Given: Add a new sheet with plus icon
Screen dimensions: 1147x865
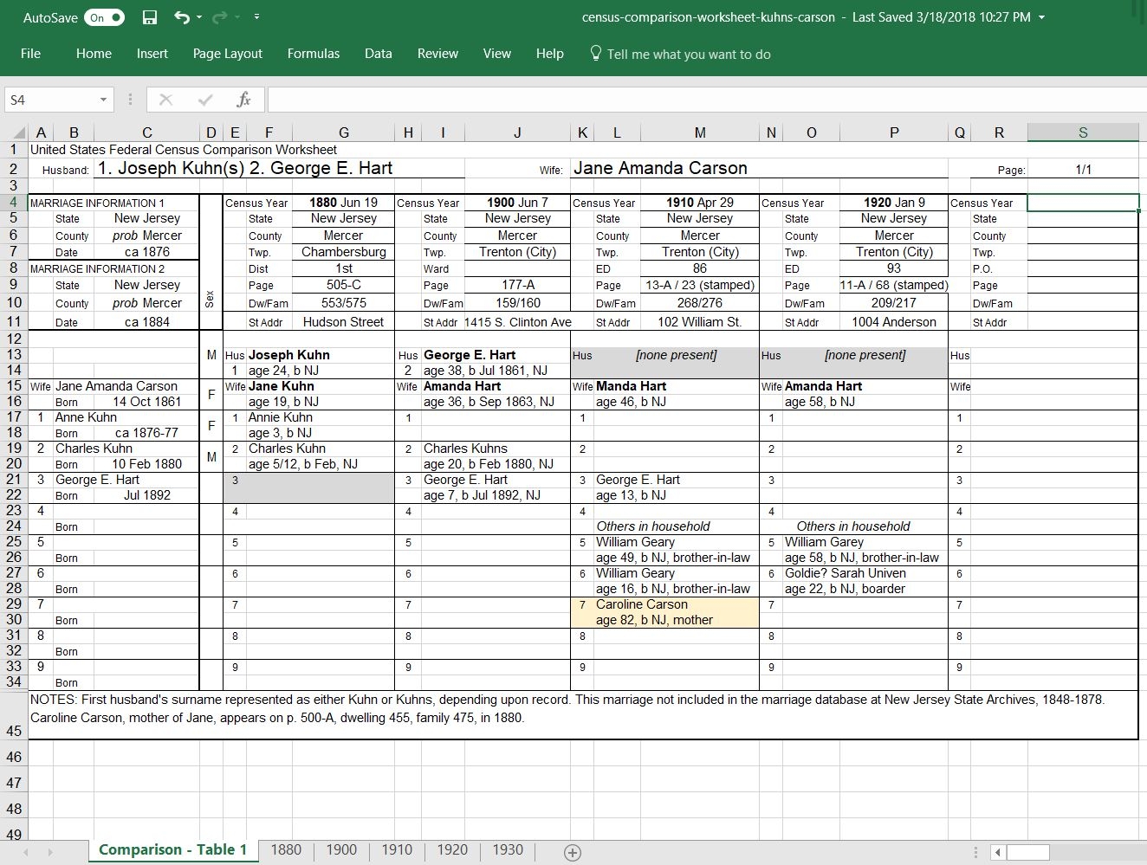Looking at the screenshot, I should point(573,852).
